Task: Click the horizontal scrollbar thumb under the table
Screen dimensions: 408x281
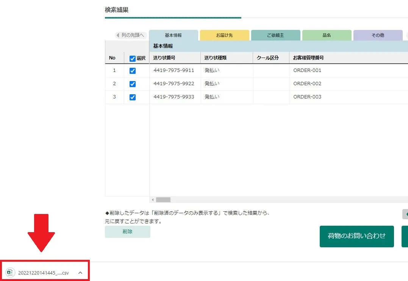Action: pyautogui.click(x=163, y=200)
